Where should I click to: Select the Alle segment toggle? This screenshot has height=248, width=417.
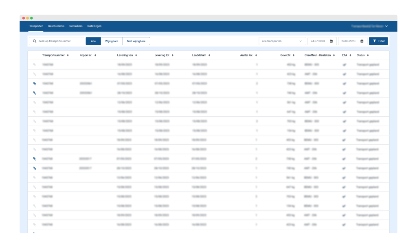point(93,41)
